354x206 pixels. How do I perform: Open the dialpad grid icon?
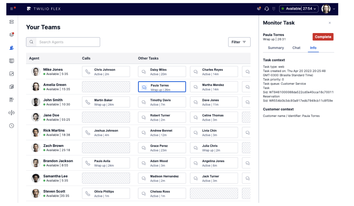click(274, 9)
